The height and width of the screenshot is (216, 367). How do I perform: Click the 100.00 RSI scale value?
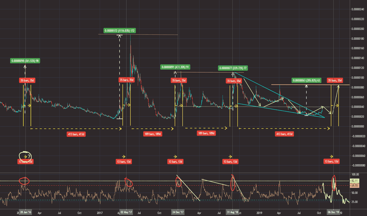(x=355, y=175)
